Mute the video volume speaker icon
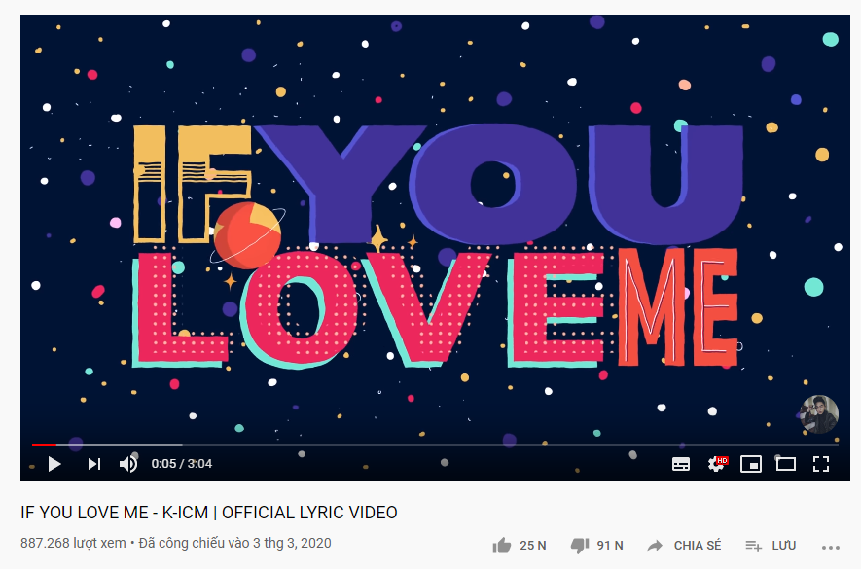861x569 pixels. pyautogui.click(x=128, y=464)
